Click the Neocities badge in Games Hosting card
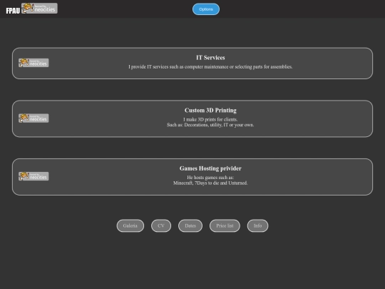This screenshot has height=289, width=385. [x=34, y=176]
